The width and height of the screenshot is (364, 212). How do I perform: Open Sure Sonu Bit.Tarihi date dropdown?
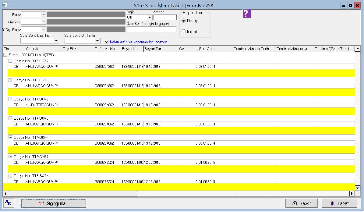pyautogui.click(x=98, y=41)
